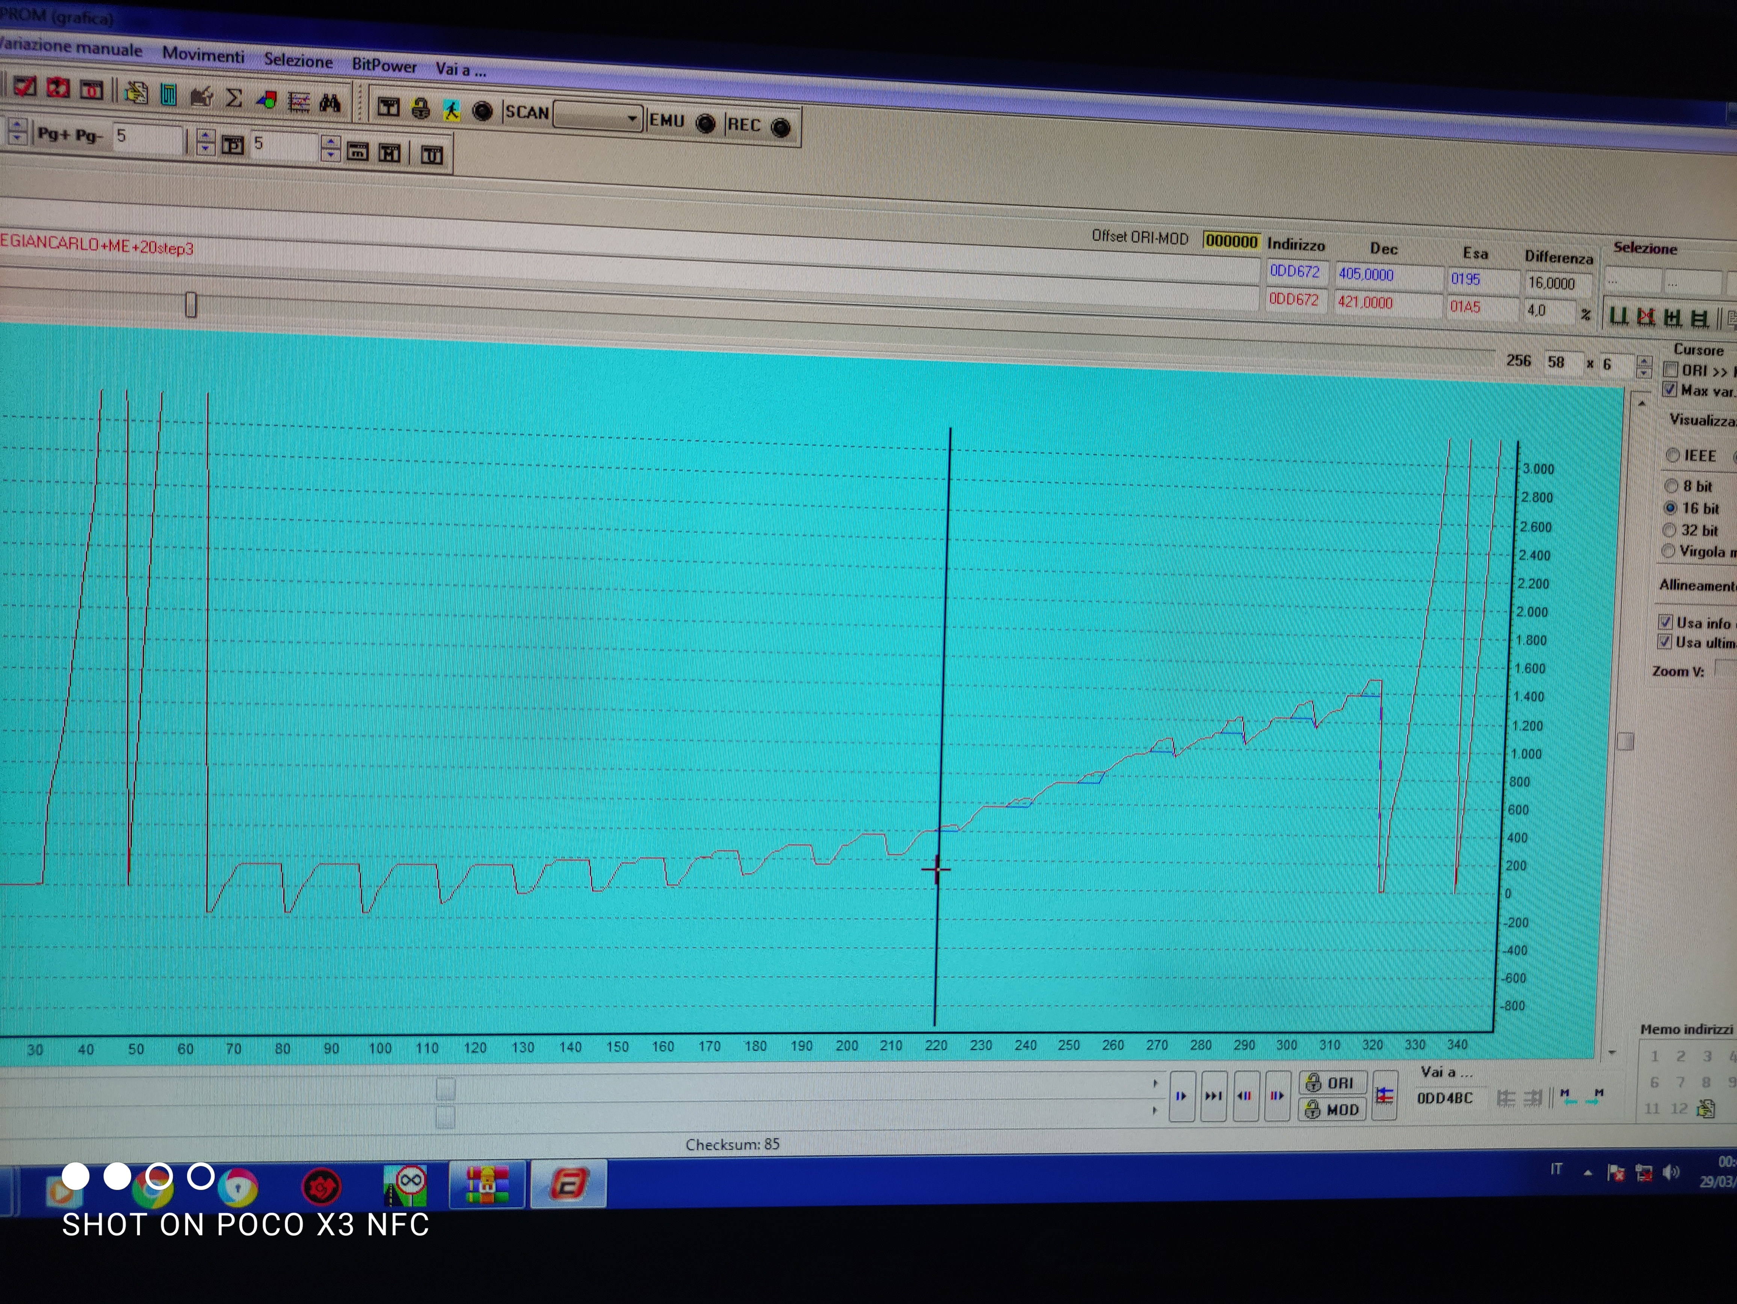Click the binoculars search icon

(330, 103)
